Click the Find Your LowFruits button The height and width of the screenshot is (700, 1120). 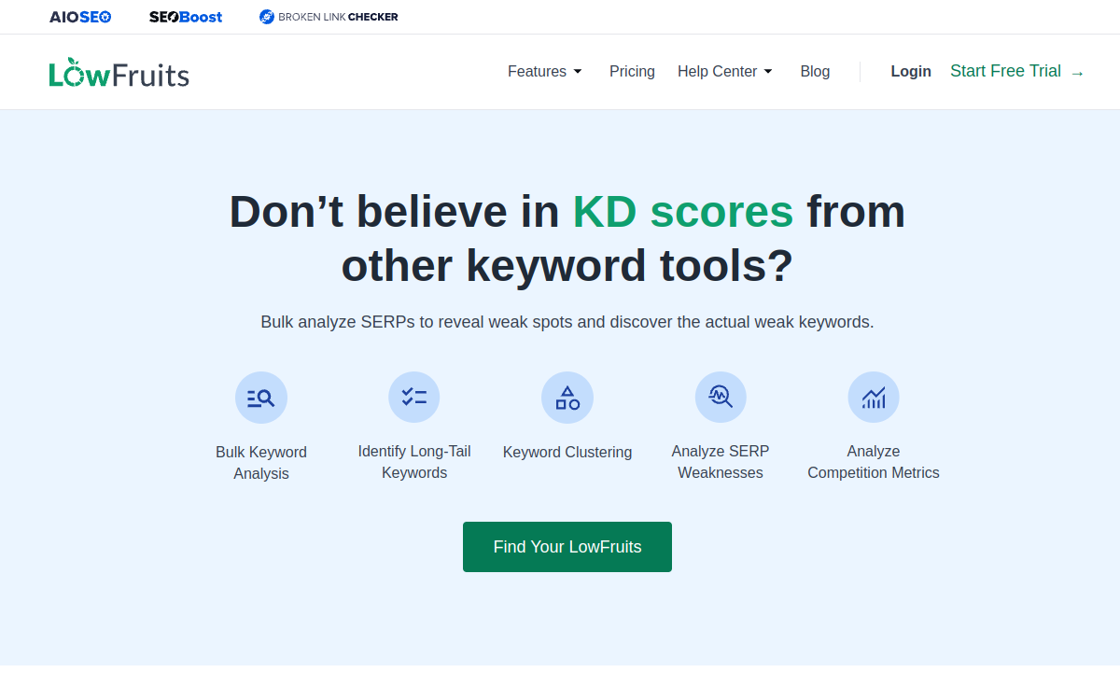(567, 547)
